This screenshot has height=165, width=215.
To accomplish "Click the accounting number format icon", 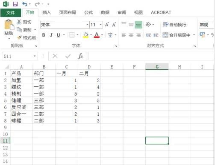I will click(202, 35).
